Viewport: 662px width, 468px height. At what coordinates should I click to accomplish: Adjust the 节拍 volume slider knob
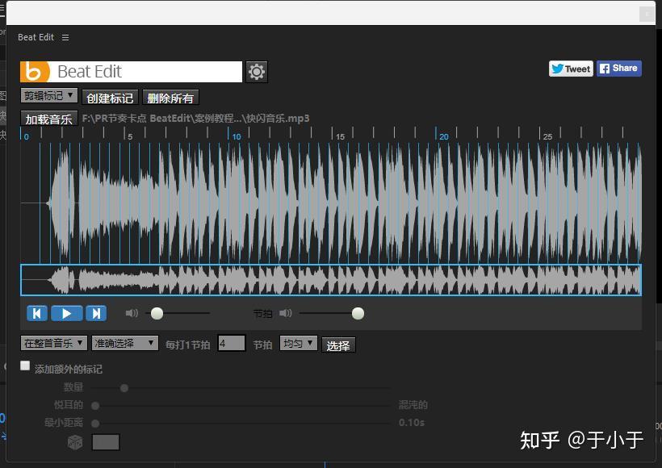pyautogui.click(x=358, y=314)
